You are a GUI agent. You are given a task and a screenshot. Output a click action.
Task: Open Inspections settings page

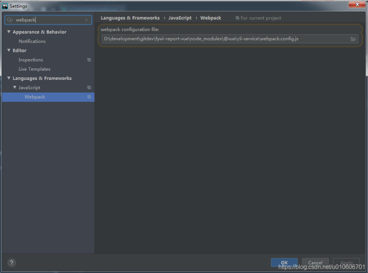31,60
